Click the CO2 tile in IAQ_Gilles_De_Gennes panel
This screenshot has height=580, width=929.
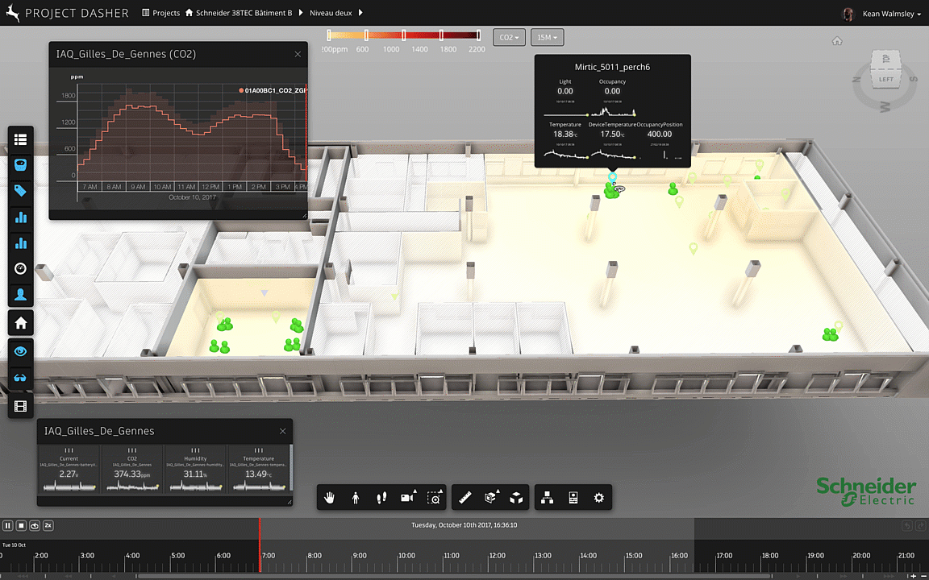click(132, 469)
